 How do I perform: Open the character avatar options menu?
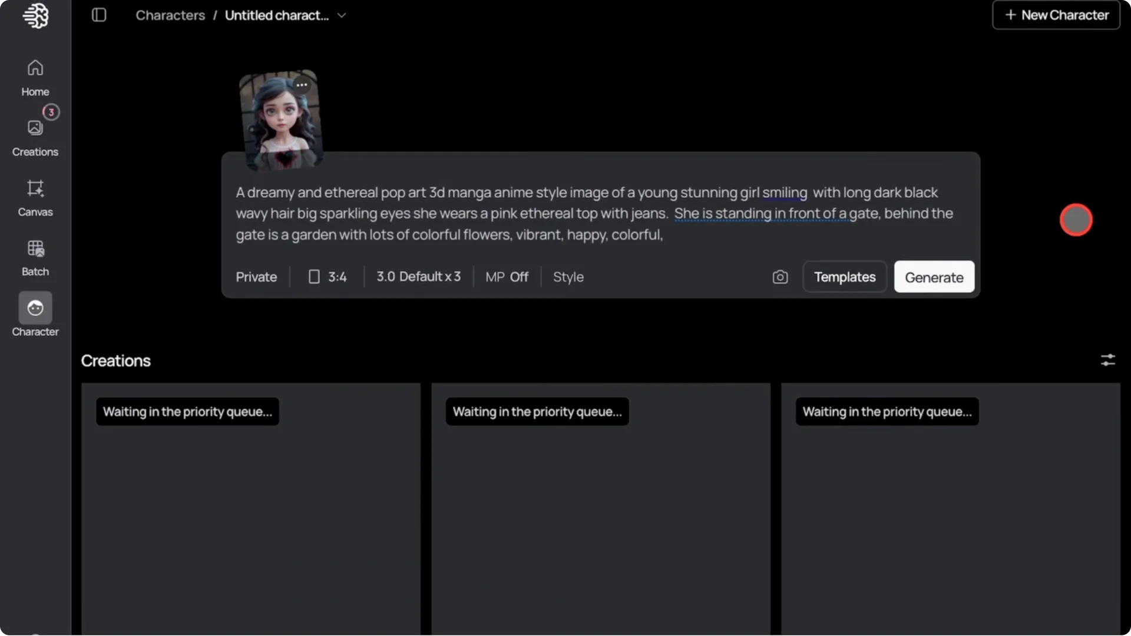302,85
